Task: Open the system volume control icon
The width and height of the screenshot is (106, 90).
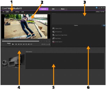Action: click(x=29, y=44)
